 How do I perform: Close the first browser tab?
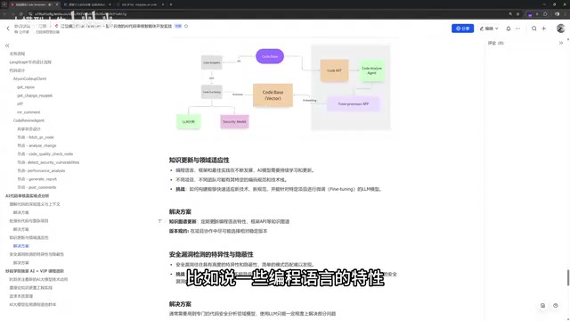[57, 4]
